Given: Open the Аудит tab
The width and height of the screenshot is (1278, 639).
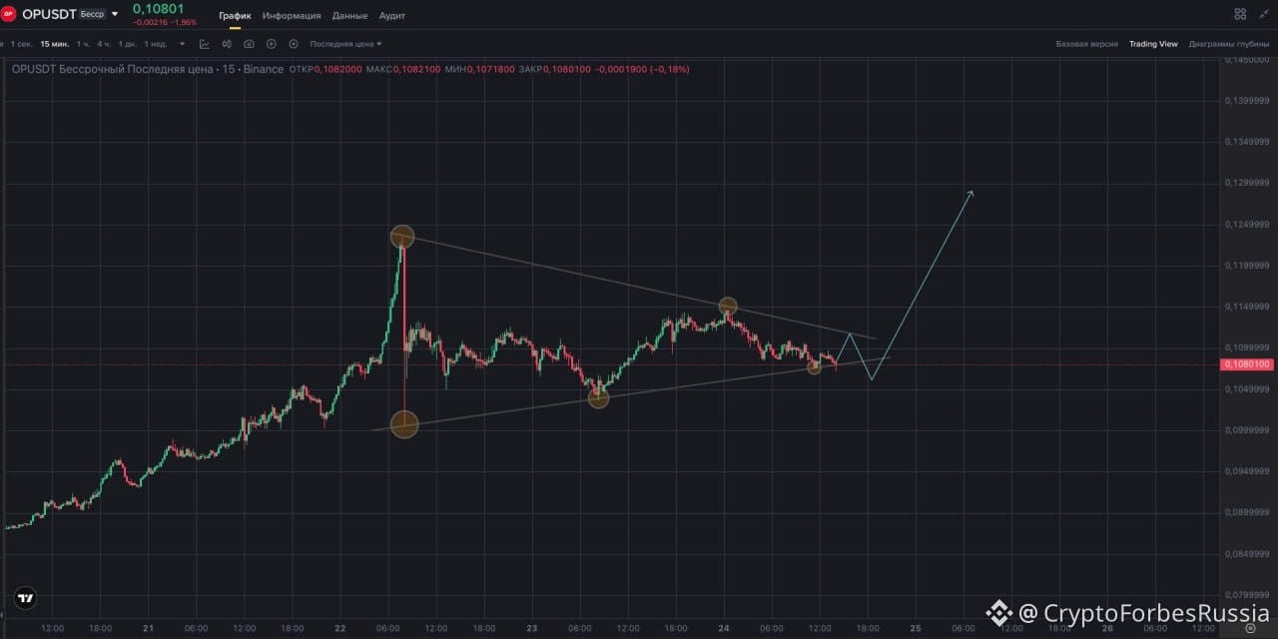Looking at the screenshot, I should 392,16.
